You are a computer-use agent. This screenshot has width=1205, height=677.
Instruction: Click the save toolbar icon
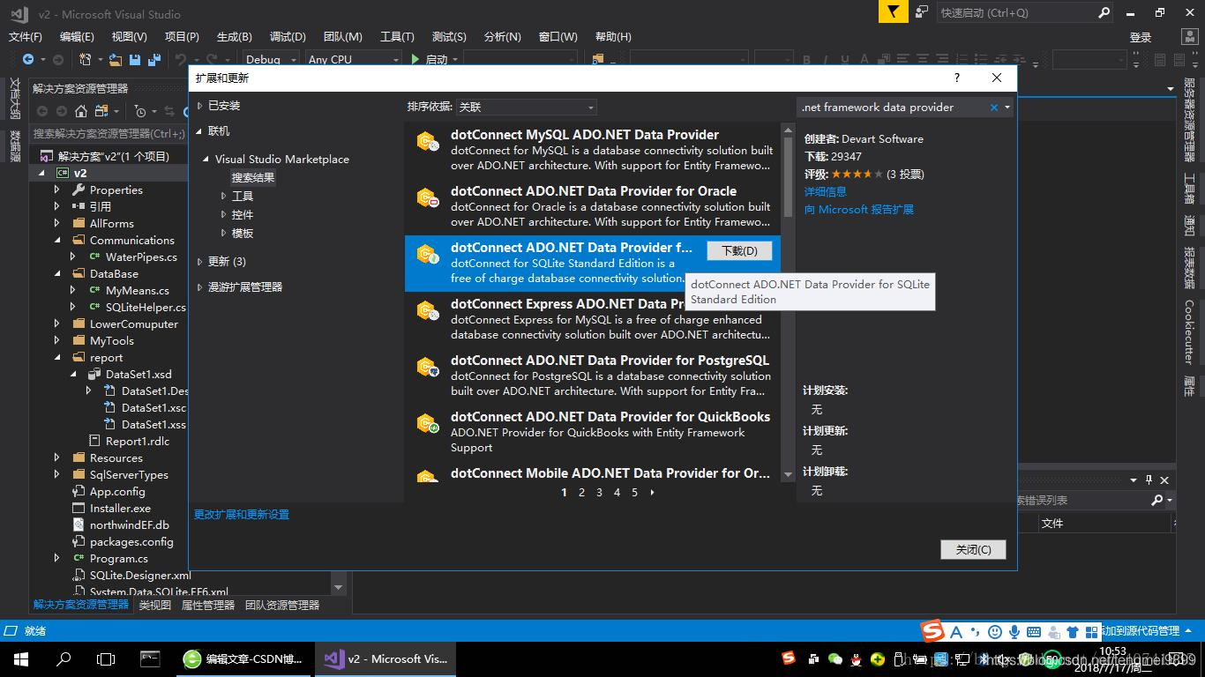pos(135,59)
